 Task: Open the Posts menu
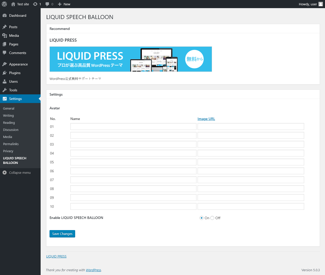(x=20, y=27)
